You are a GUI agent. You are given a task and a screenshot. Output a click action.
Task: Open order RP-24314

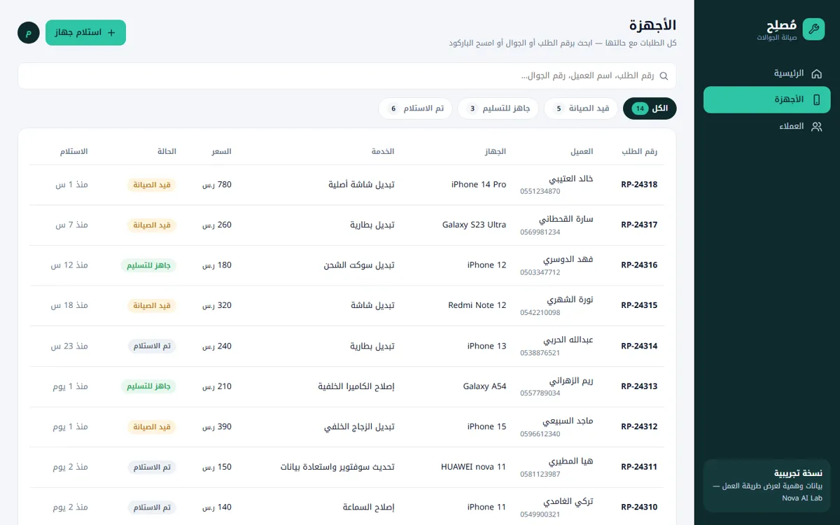639,346
